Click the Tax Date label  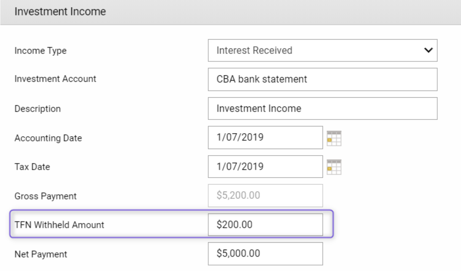(32, 167)
